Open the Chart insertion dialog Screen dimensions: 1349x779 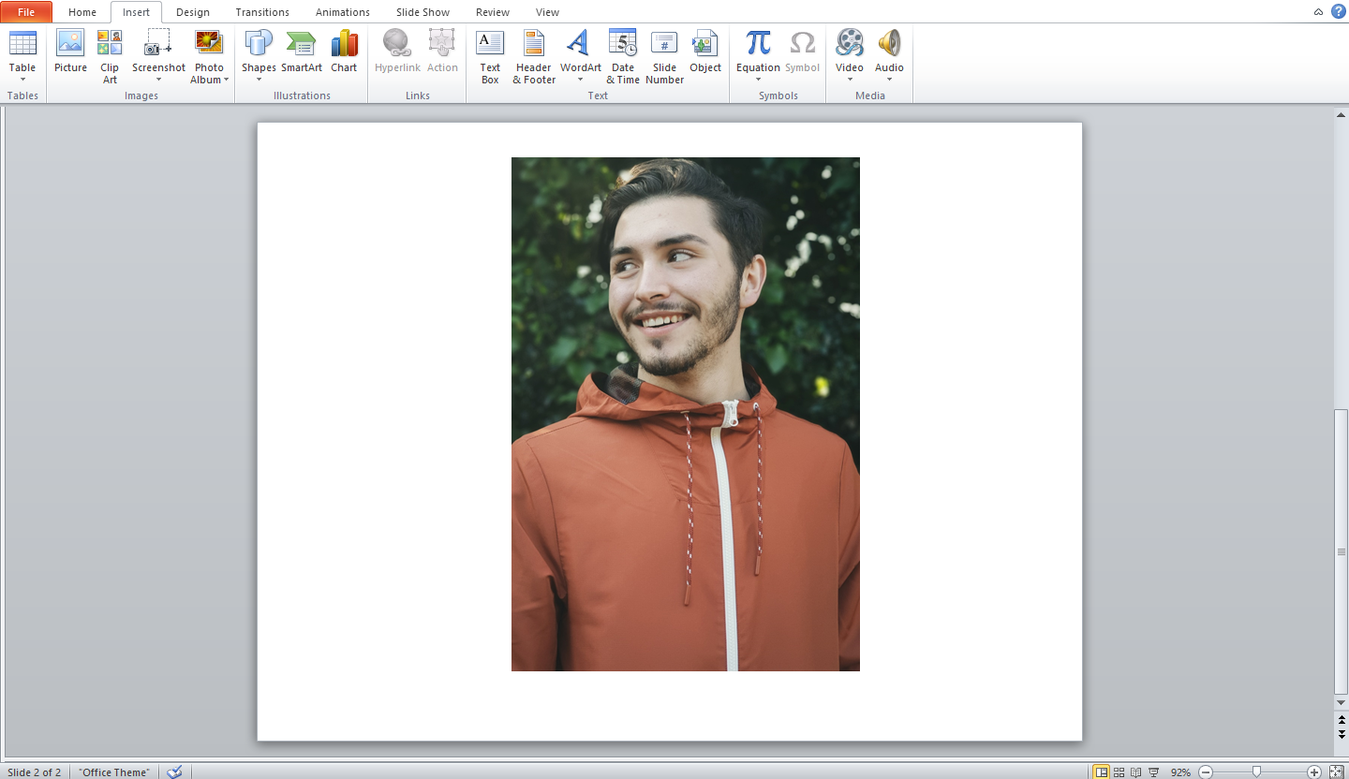[344, 53]
